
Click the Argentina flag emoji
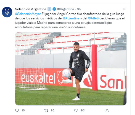point(49,9)
